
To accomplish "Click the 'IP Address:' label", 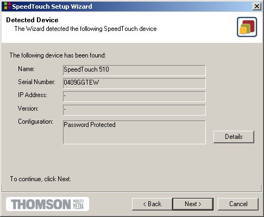I will point(33,95).
